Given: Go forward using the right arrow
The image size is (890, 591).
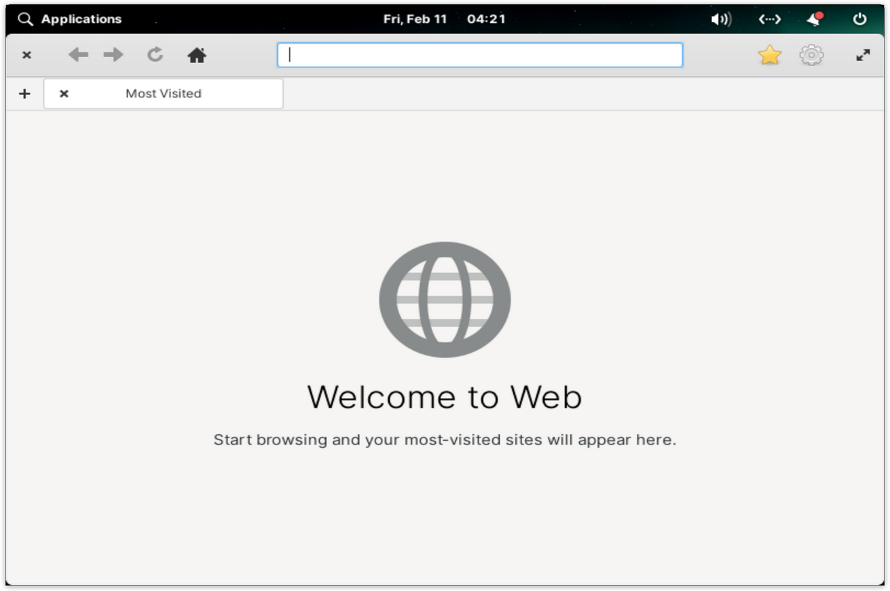Looking at the screenshot, I should click(x=113, y=55).
